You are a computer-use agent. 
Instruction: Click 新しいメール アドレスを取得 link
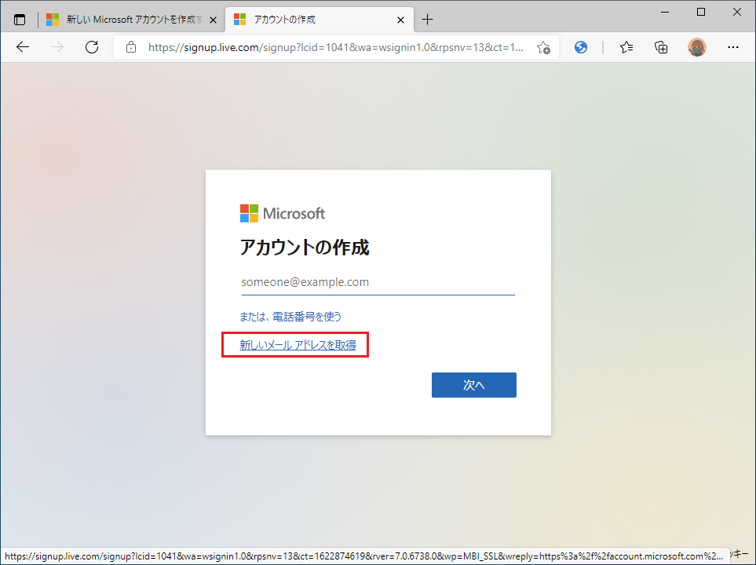tap(298, 345)
